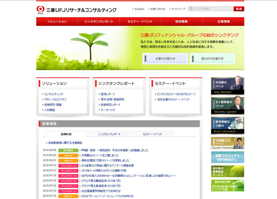
Task: Click the MUFG logo icon
Action: [x=41, y=10]
